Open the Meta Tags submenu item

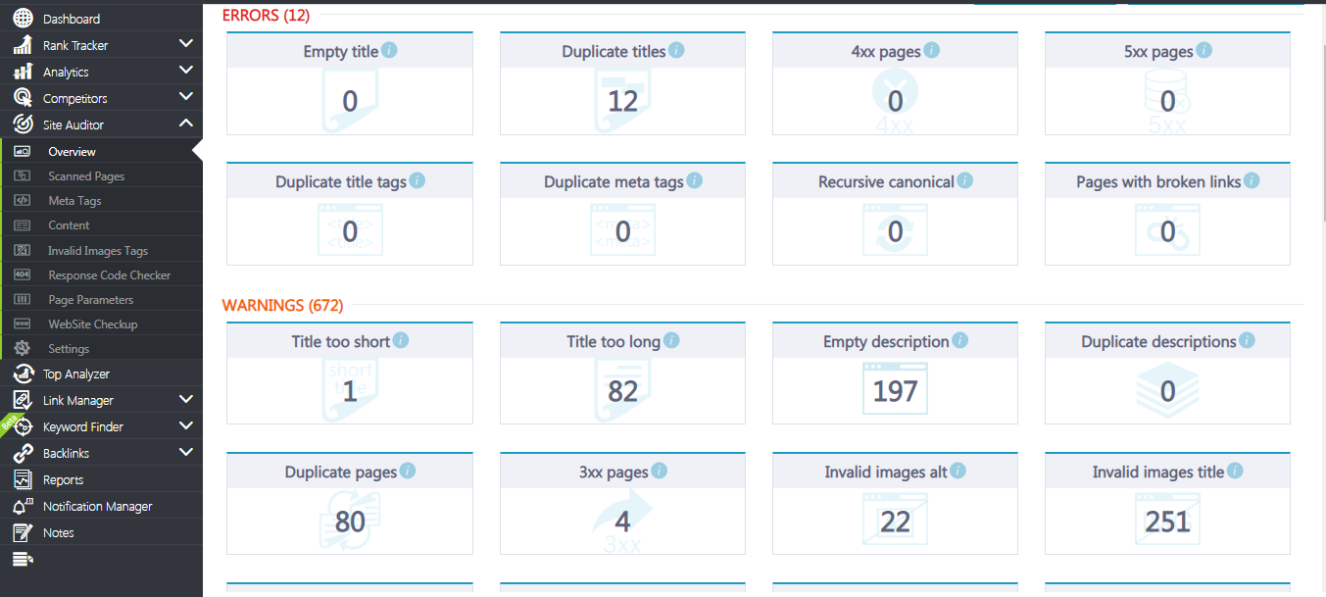(101, 201)
